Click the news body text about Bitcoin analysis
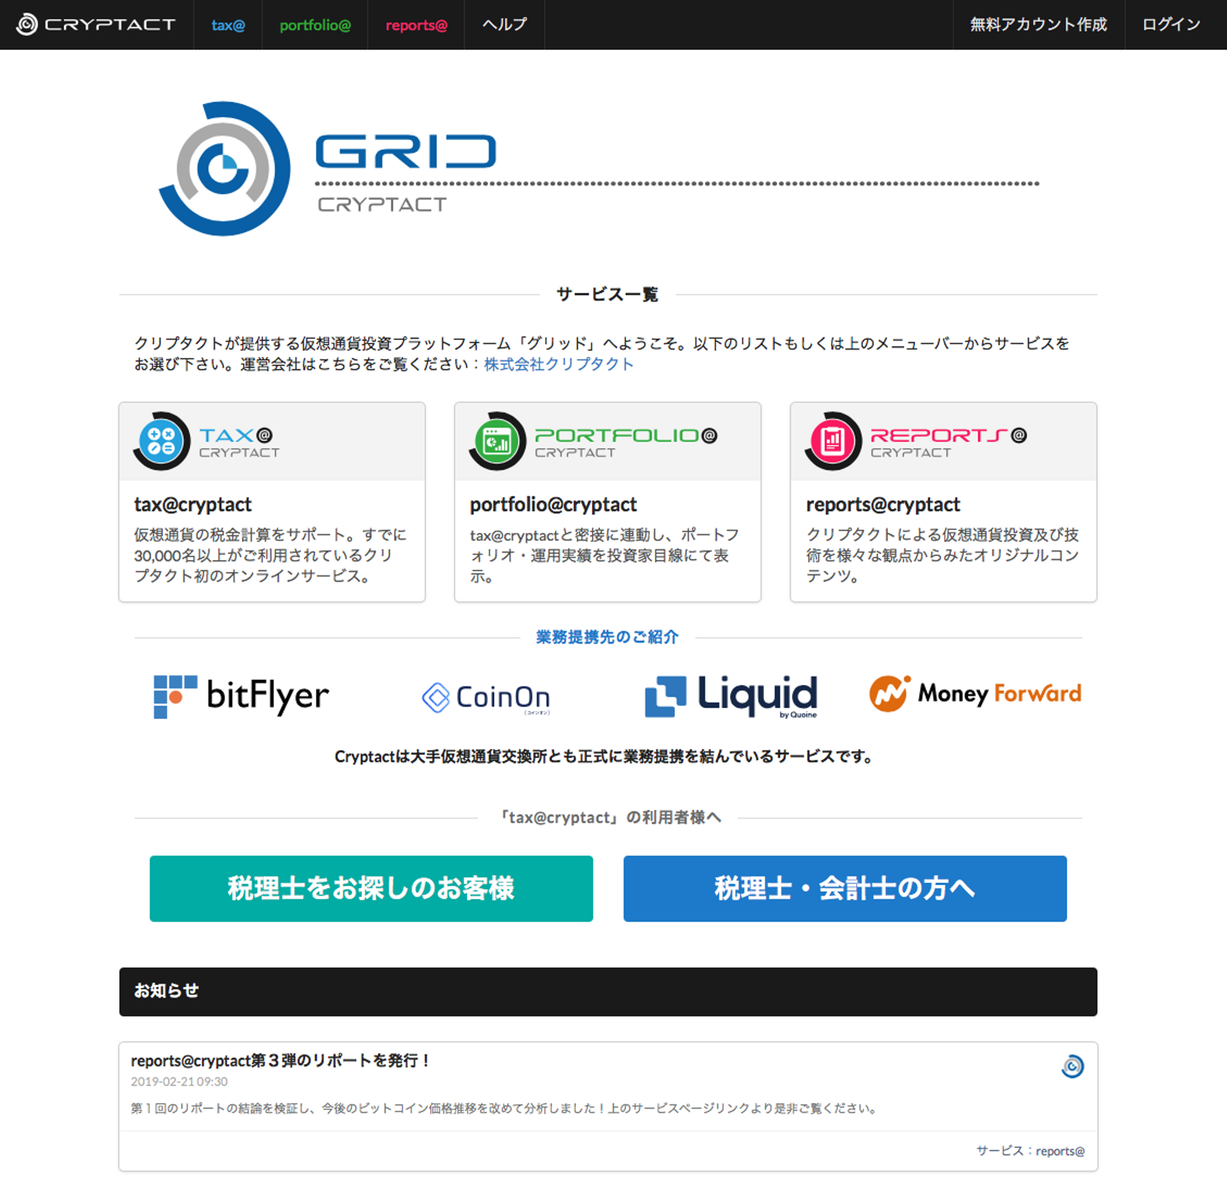Viewport: 1227px width, 1186px height. click(505, 1108)
